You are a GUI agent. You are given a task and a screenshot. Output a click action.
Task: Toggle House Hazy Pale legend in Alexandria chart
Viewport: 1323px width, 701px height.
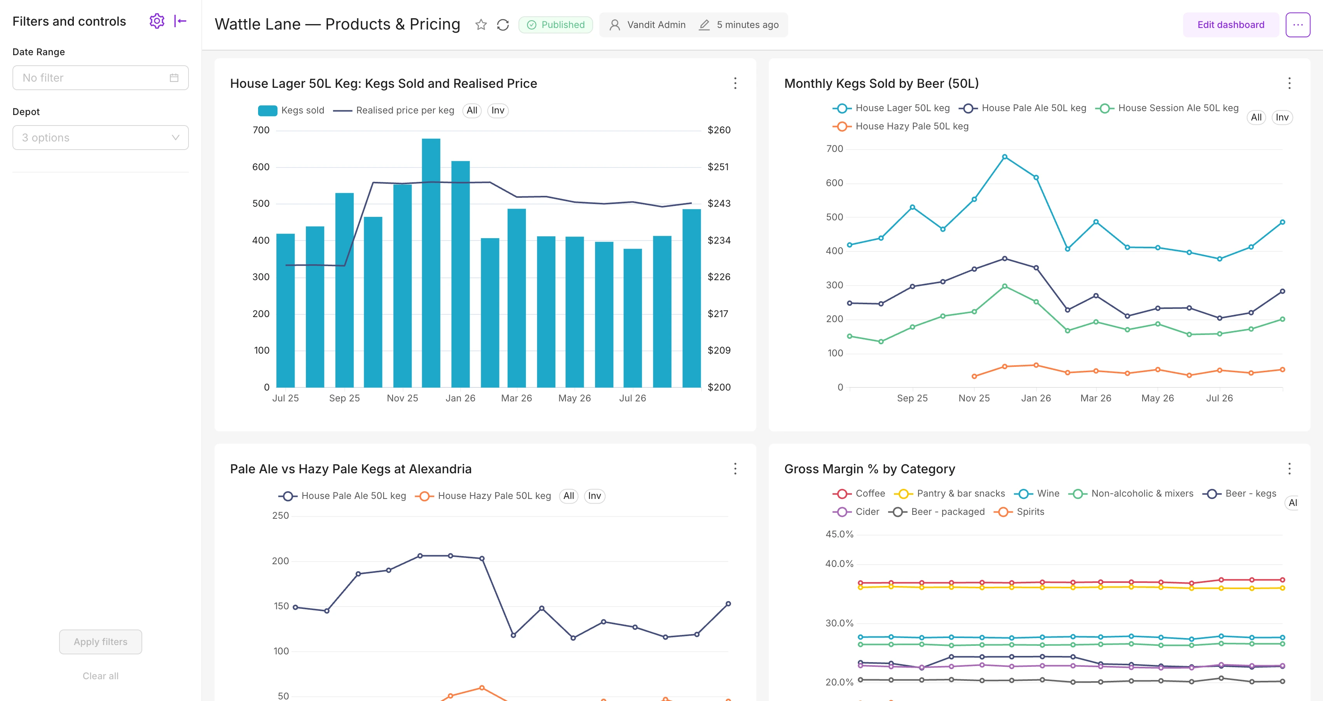483,496
